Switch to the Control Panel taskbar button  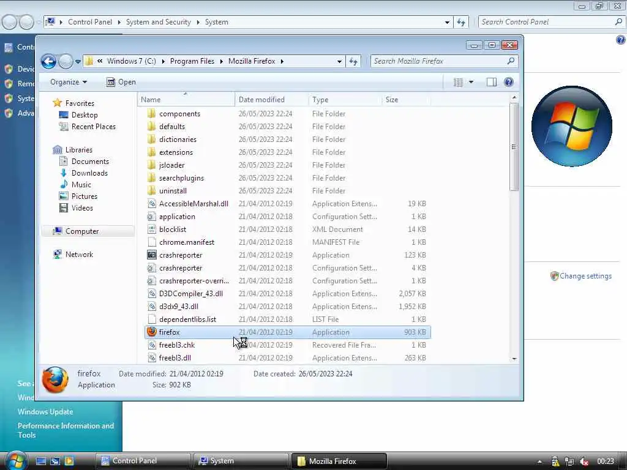point(143,461)
